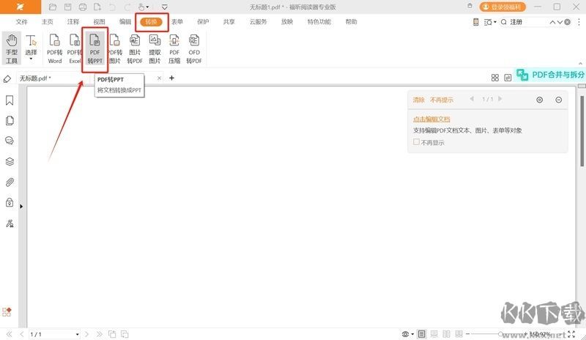Toggle continuous facing view in status bar
Viewport: 586px width, 340px height.
[x=459, y=334]
